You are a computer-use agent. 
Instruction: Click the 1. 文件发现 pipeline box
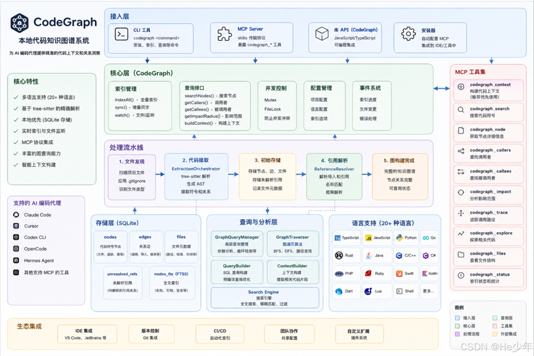click(132, 177)
